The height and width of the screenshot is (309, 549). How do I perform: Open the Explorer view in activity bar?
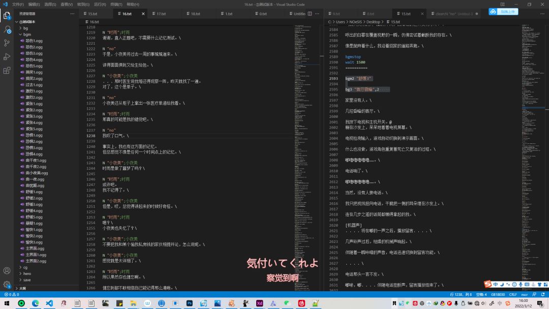tap(7, 16)
